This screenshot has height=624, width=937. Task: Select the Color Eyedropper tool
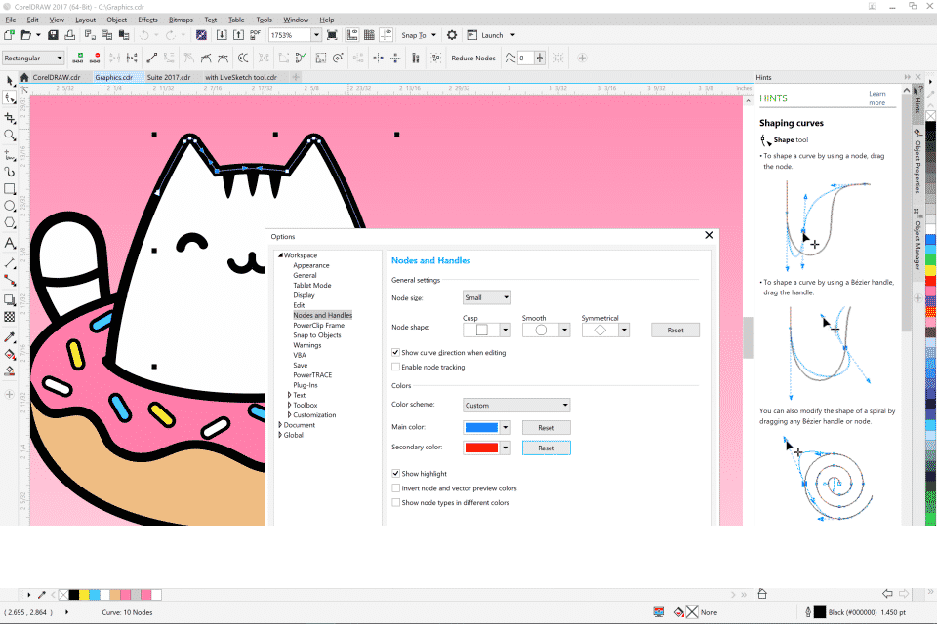10,338
